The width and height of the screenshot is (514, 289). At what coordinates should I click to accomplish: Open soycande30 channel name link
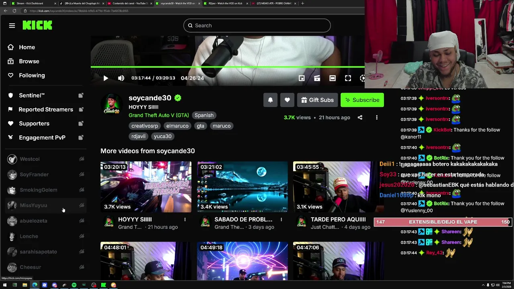pyautogui.click(x=150, y=98)
